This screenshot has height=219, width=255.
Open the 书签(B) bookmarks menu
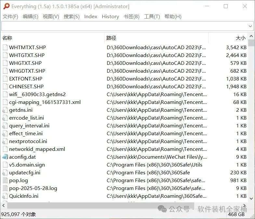pos(131,16)
